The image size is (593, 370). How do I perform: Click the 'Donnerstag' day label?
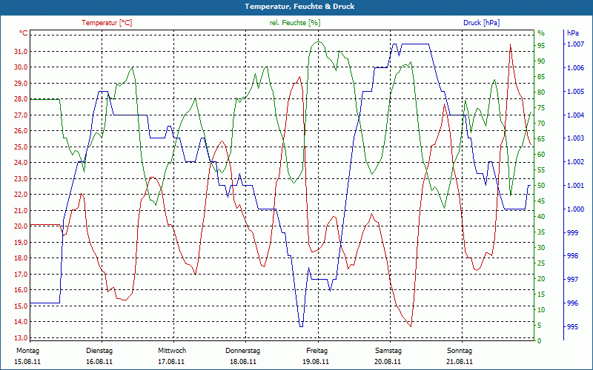click(x=243, y=351)
